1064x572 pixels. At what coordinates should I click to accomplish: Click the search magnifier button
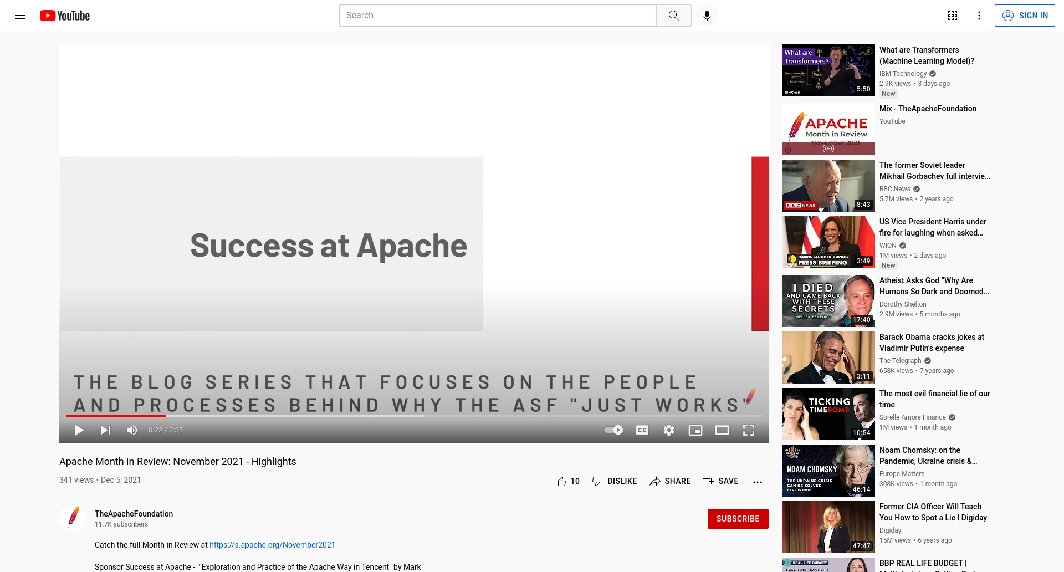(x=673, y=16)
